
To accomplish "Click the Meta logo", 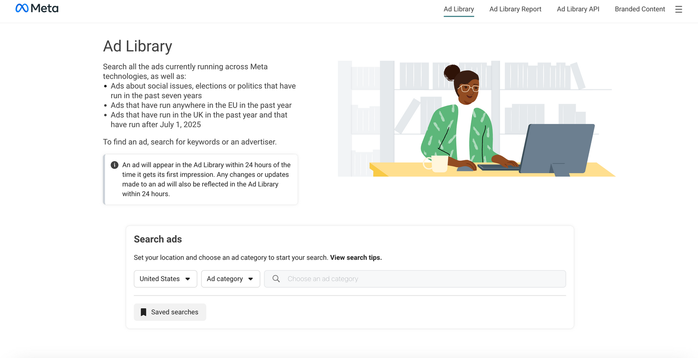I will click(37, 8).
